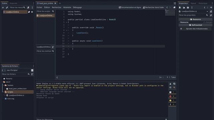Toggle the scripts panel with left chevron

point(57,77)
